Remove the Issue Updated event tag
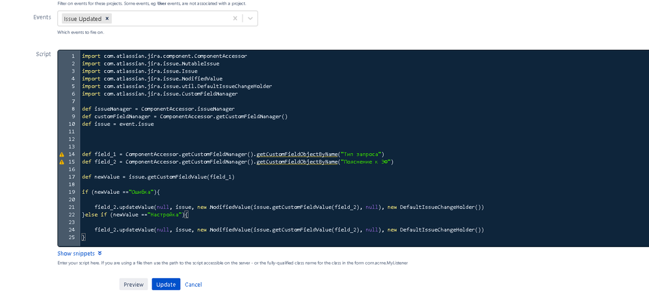649x299 pixels. [107, 19]
